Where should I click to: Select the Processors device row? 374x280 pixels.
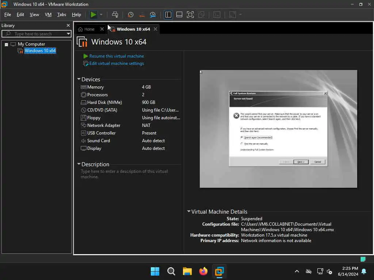pos(130,95)
